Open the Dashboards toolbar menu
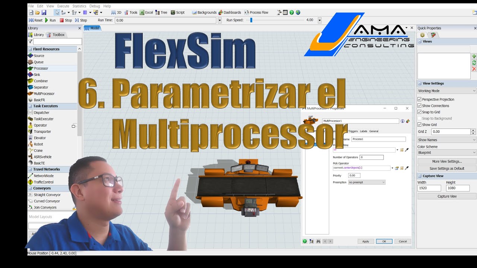 pos(230,12)
